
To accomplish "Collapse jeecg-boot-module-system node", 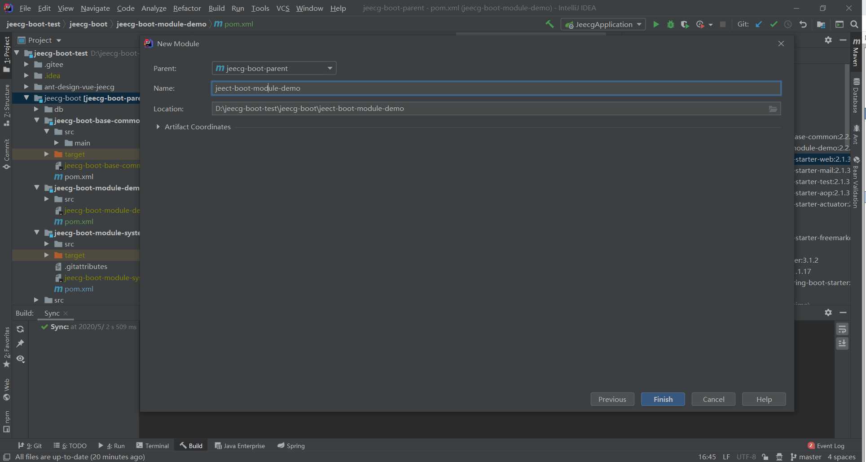I will (37, 233).
